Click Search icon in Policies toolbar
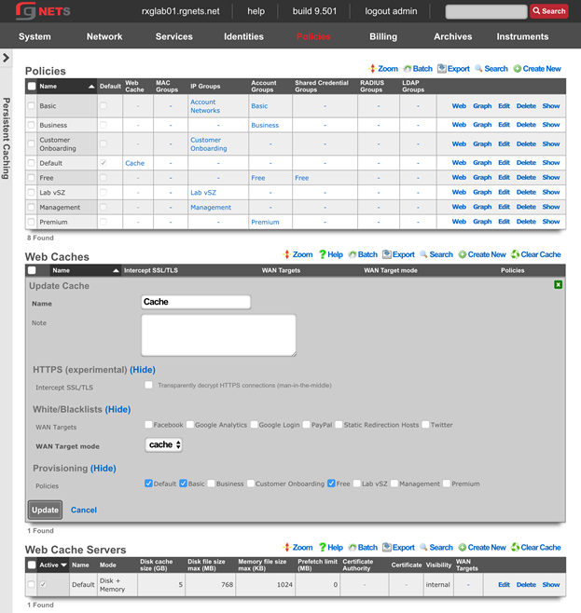 pyautogui.click(x=478, y=69)
